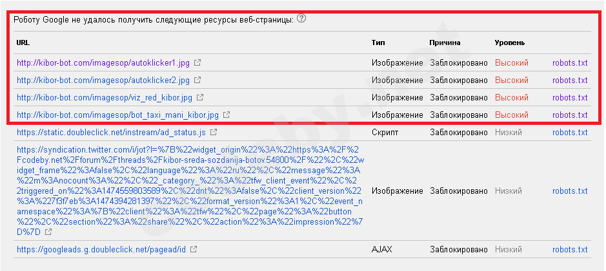Image resolution: width=606 pixels, height=271 pixels.
Task: Click the bot_taxi_mani_kibor.jpg URL
Action: coord(117,115)
